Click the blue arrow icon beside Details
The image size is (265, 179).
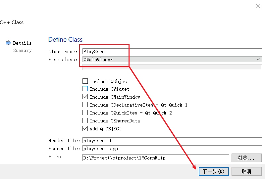point(9,43)
